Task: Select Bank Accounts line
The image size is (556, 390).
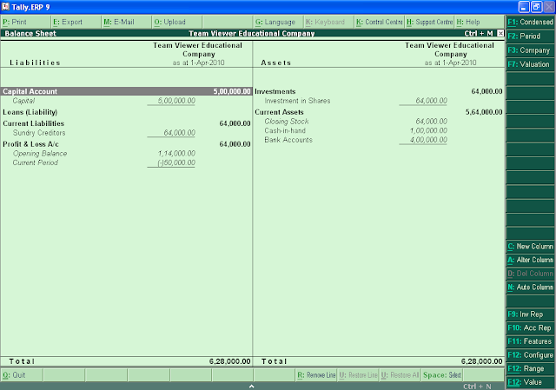Action: [x=288, y=140]
